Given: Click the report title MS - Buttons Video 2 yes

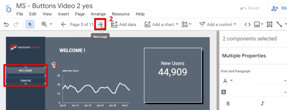Looking at the screenshot, I should pyautogui.click(x=54, y=6).
